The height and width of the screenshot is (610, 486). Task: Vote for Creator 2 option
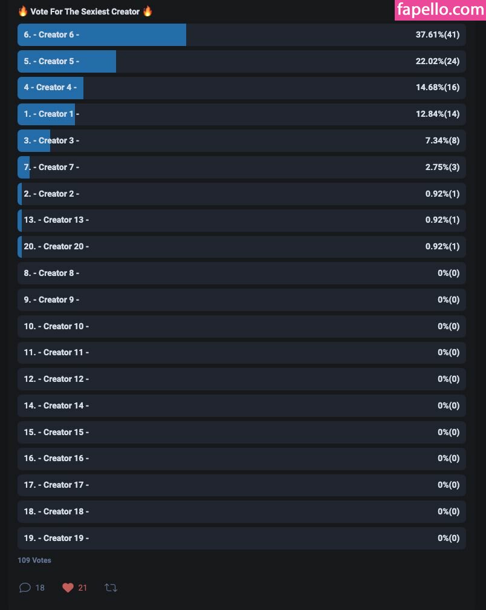click(241, 194)
